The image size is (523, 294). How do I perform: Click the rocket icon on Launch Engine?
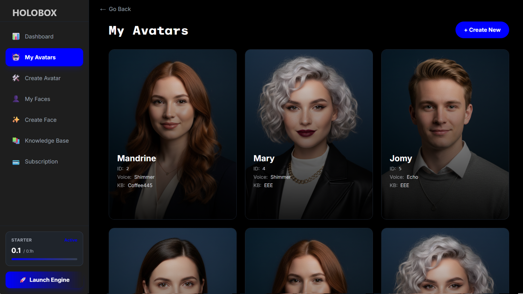[23, 280]
